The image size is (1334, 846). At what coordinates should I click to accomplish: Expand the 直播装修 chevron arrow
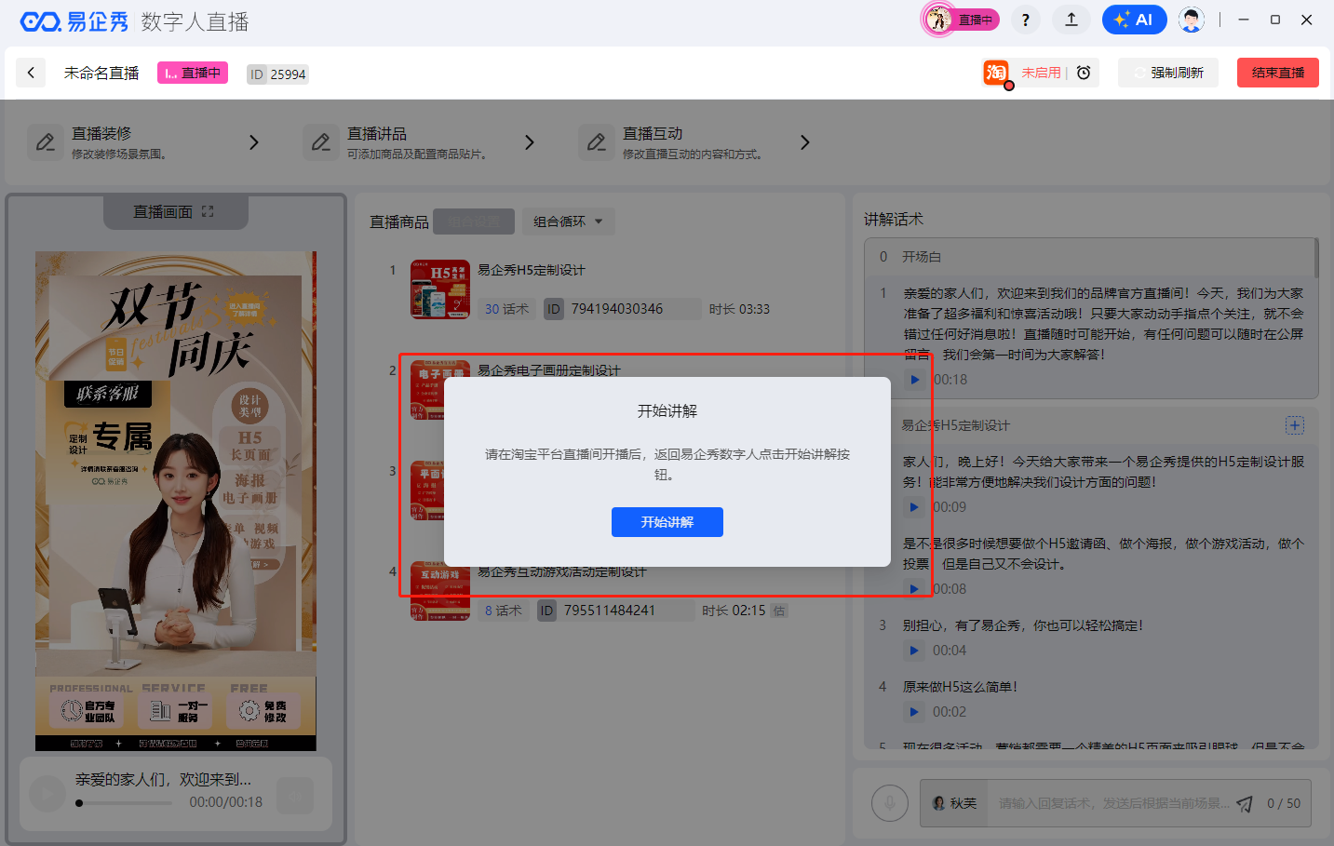click(x=253, y=142)
